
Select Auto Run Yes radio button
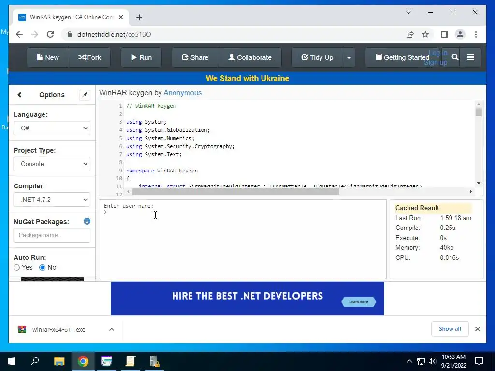pyautogui.click(x=17, y=268)
